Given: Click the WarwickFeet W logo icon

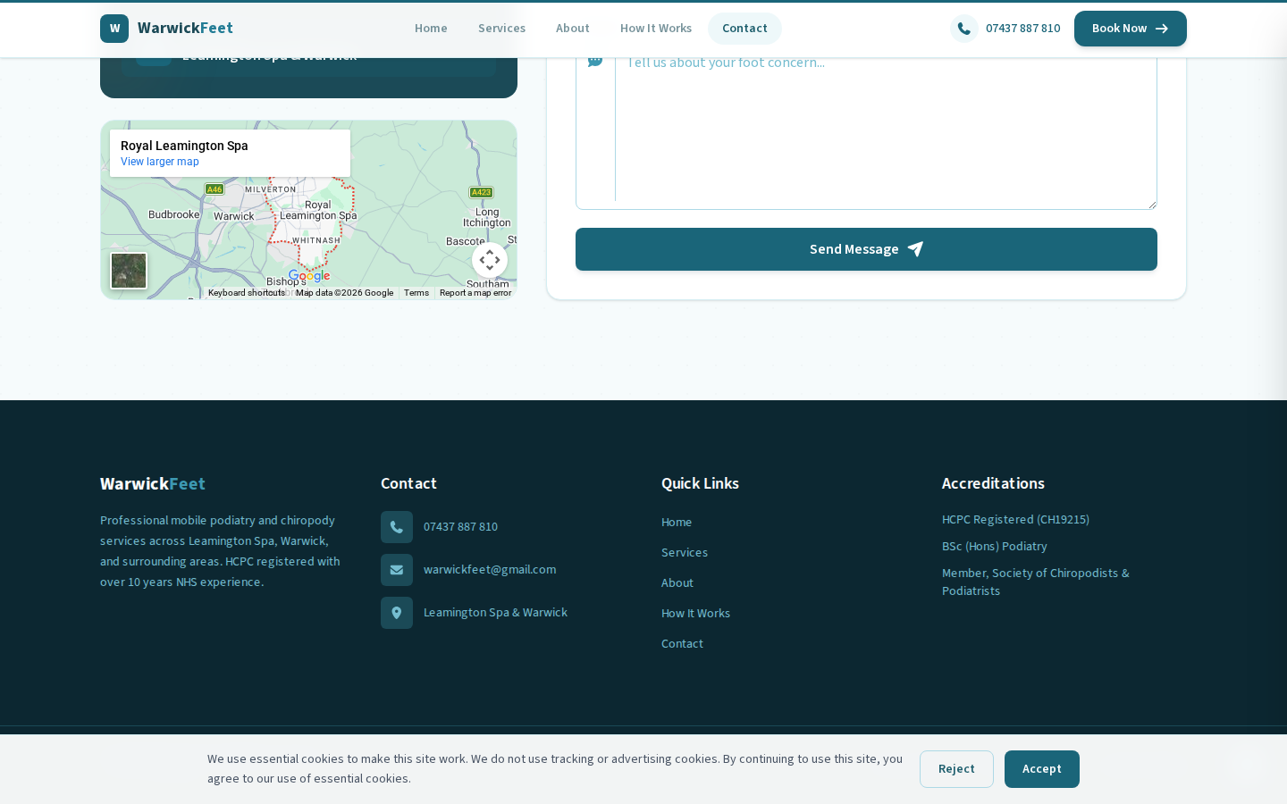Looking at the screenshot, I should coord(114,29).
